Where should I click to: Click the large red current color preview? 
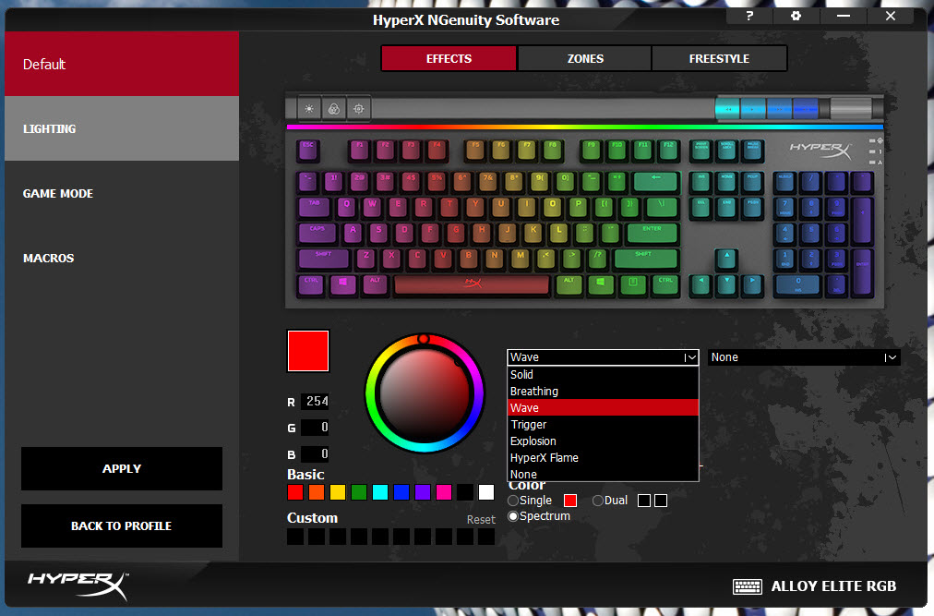[308, 351]
